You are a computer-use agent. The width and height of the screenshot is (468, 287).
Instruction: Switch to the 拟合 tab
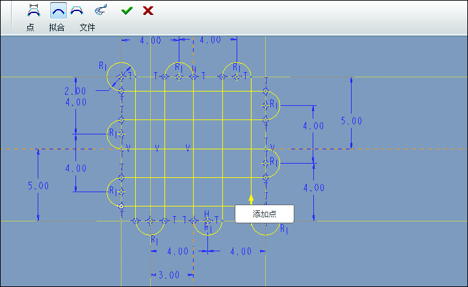click(x=57, y=27)
